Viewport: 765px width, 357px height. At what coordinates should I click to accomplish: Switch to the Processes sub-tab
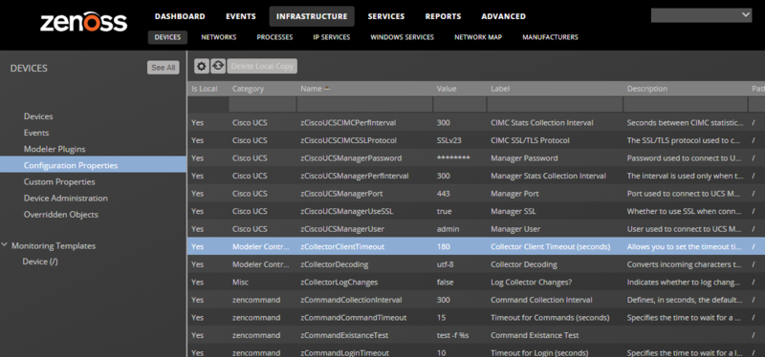coord(274,37)
